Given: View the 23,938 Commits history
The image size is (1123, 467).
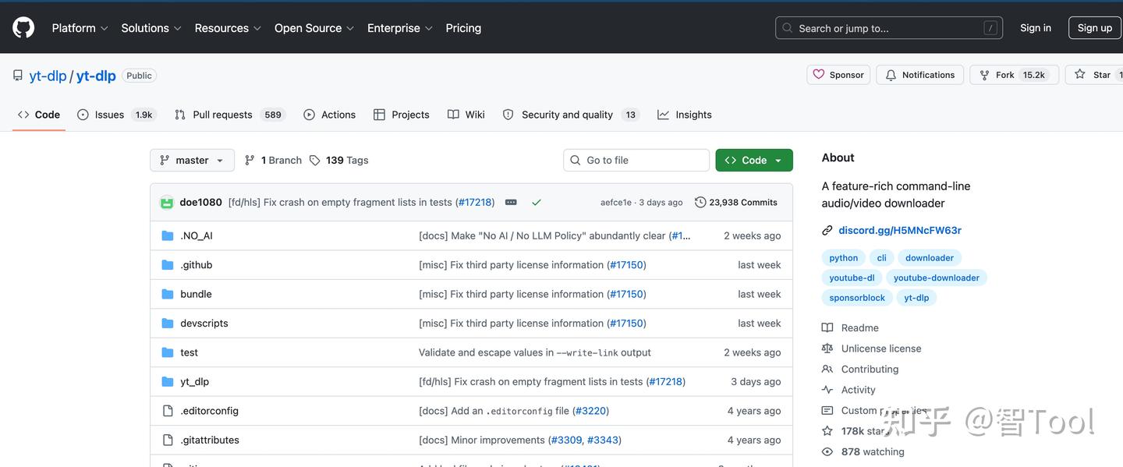Looking at the screenshot, I should [x=736, y=202].
